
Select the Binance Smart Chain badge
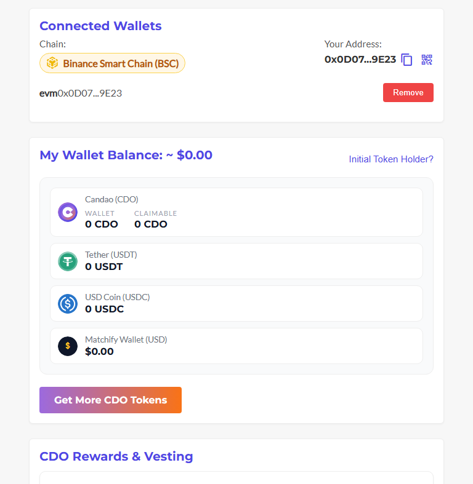[113, 63]
